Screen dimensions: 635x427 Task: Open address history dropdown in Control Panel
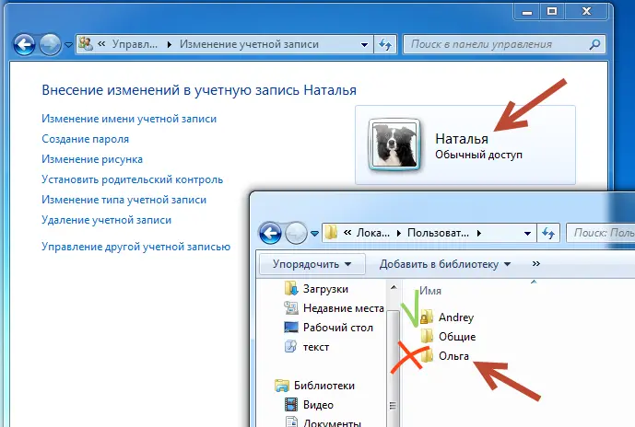pos(364,43)
